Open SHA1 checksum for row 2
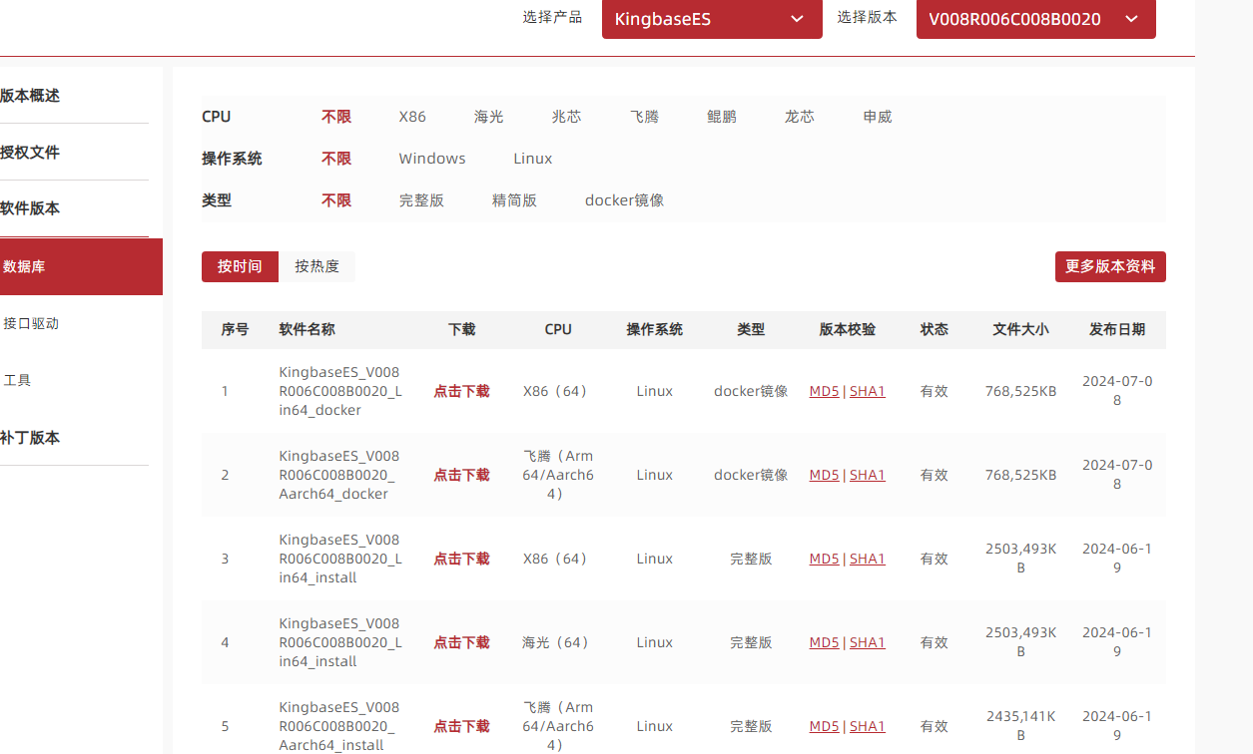 pos(868,475)
